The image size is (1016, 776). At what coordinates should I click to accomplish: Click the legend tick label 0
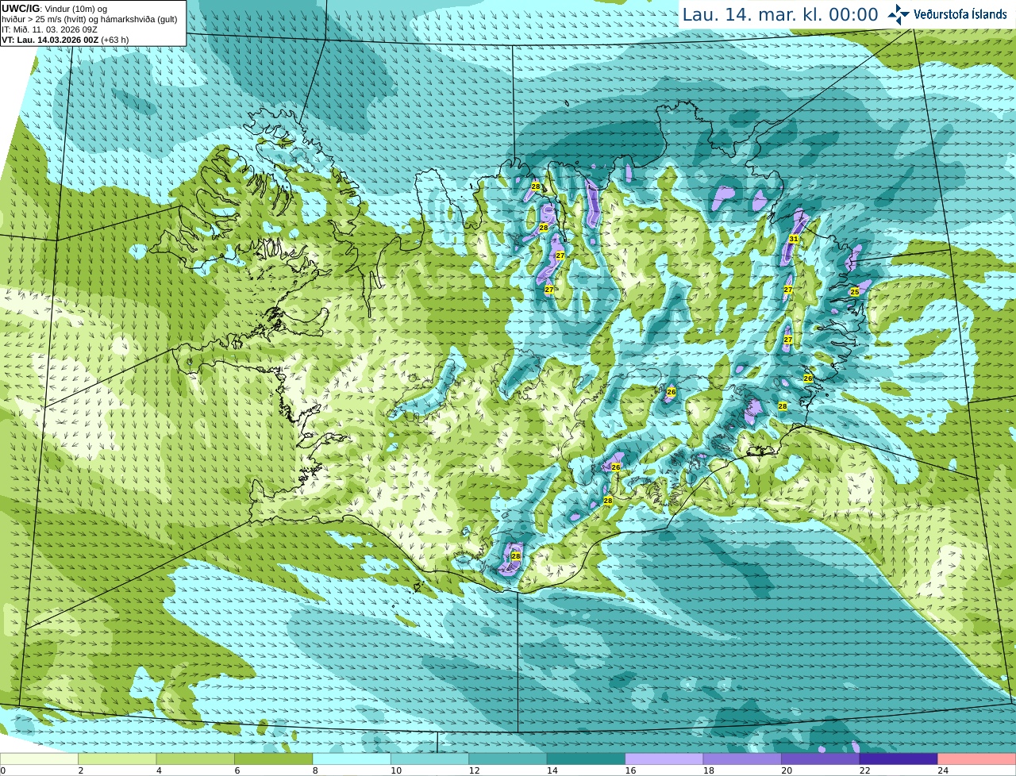[2, 770]
